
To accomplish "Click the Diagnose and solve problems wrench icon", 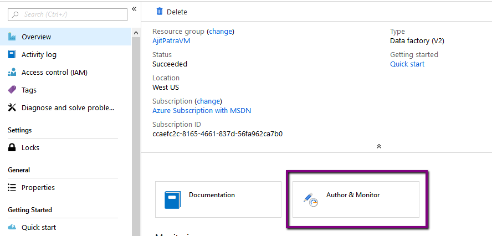I will (12, 108).
